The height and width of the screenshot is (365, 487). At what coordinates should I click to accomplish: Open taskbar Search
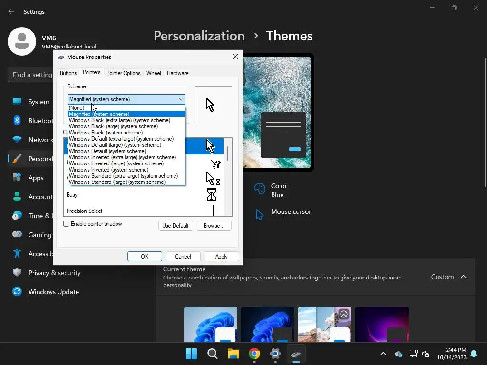[x=213, y=354]
